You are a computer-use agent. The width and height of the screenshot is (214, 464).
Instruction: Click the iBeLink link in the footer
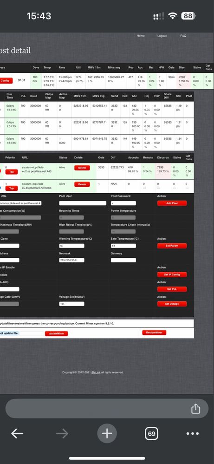click(x=96, y=372)
